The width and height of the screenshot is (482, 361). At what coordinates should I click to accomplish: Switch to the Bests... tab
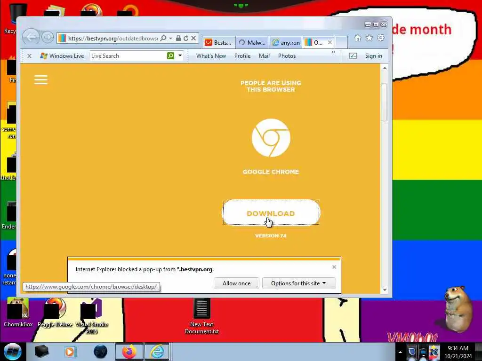tap(219, 42)
